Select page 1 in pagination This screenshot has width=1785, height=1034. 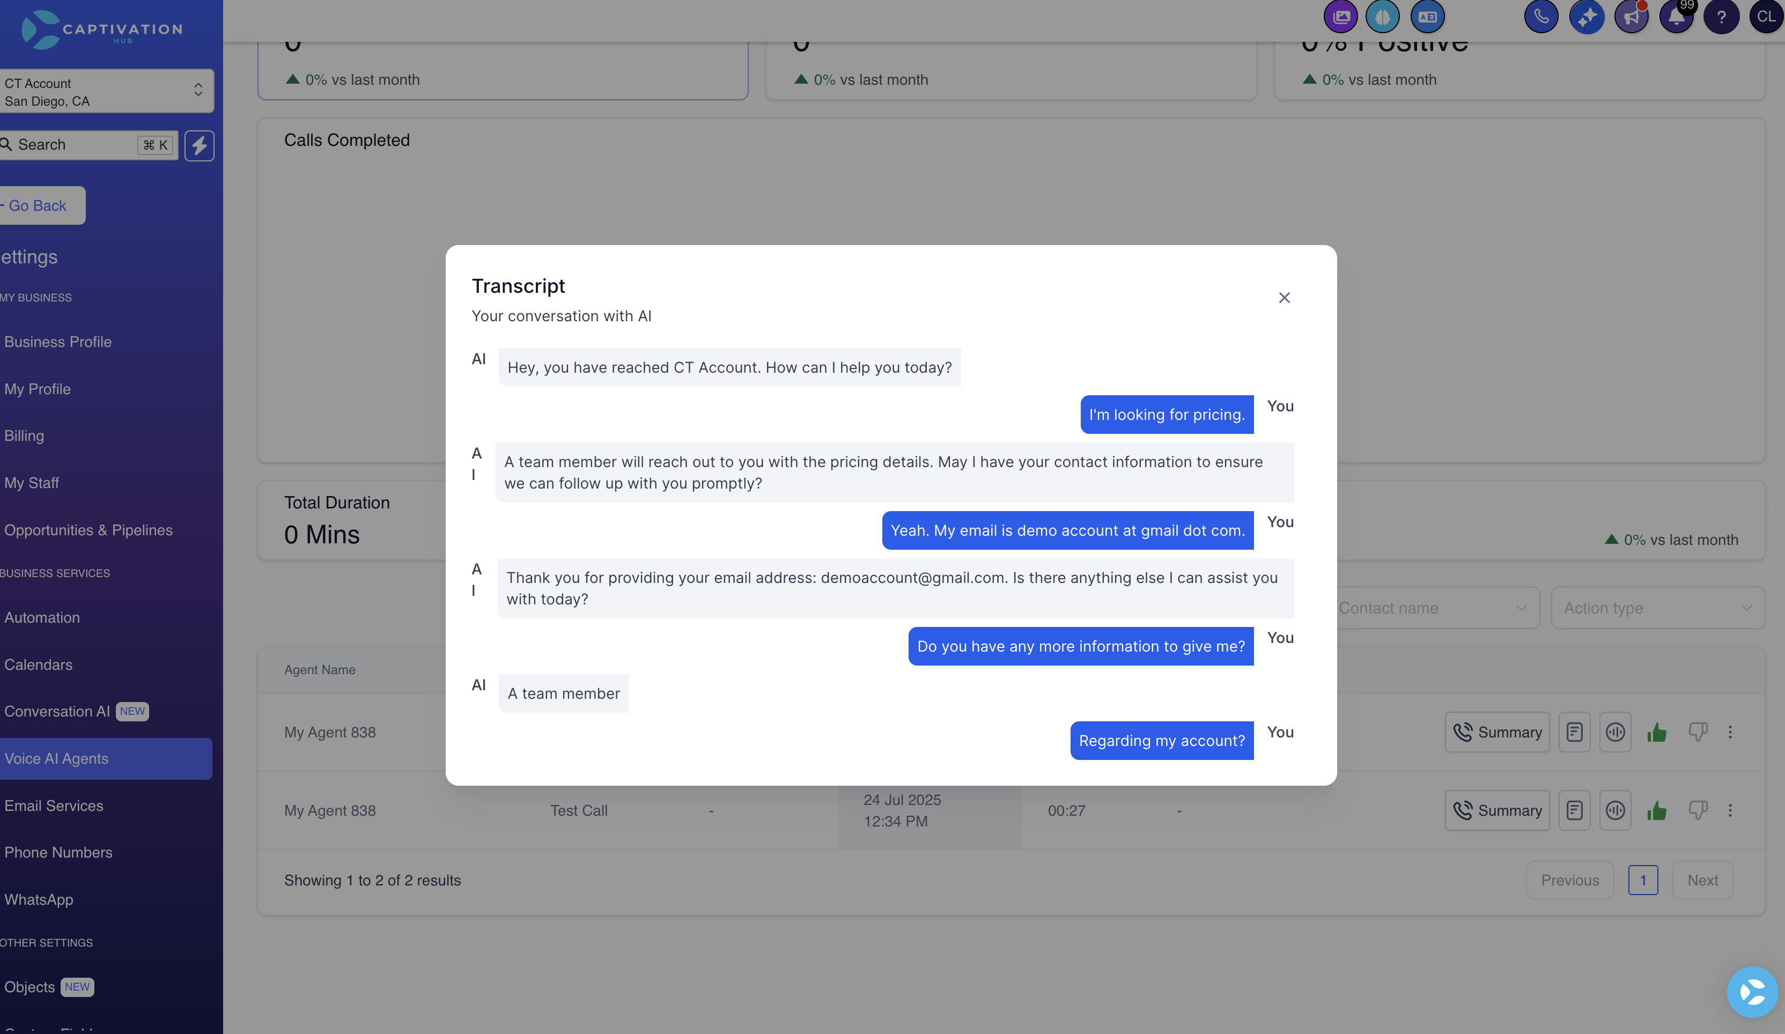[x=1643, y=880]
